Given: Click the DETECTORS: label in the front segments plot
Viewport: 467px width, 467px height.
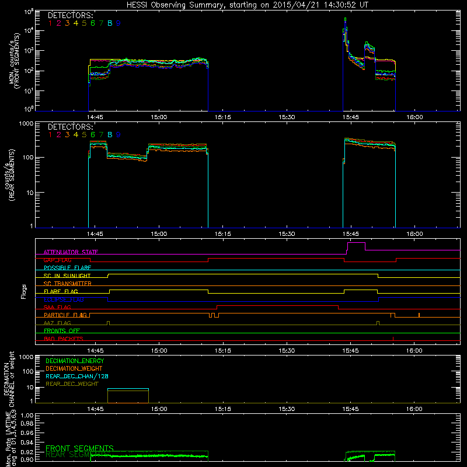Looking at the screenshot, I should point(70,16).
